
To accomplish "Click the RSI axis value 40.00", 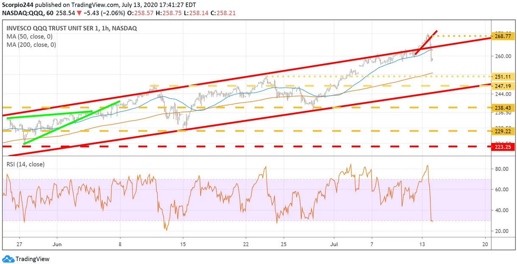I will pyautogui.click(x=502, y=210).
